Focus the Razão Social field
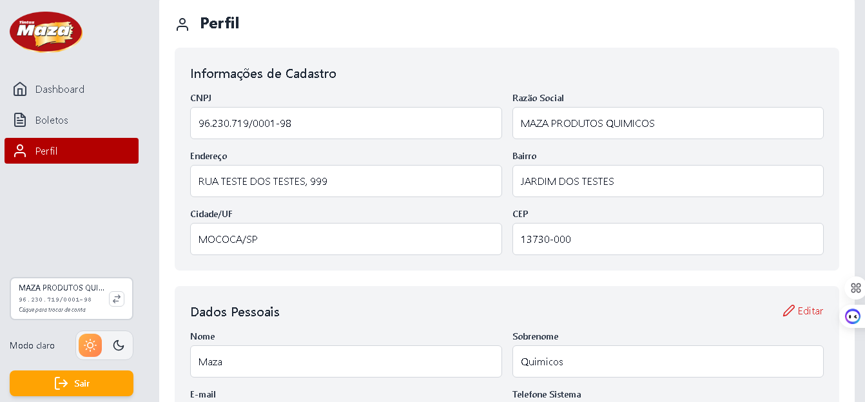The width and height of the screenshot is (865, 402). point(667,123)
